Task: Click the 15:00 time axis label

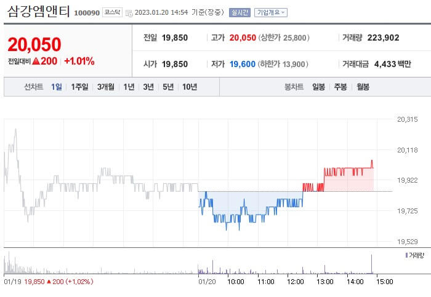Action: (385, 282)
